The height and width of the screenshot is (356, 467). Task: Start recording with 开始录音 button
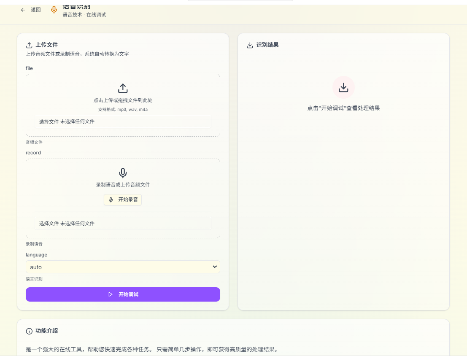click(x=123, y=200)
